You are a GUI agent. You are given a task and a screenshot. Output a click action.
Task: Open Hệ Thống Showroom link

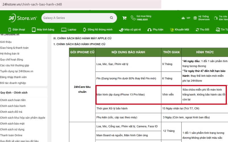[x=204, y=18]
